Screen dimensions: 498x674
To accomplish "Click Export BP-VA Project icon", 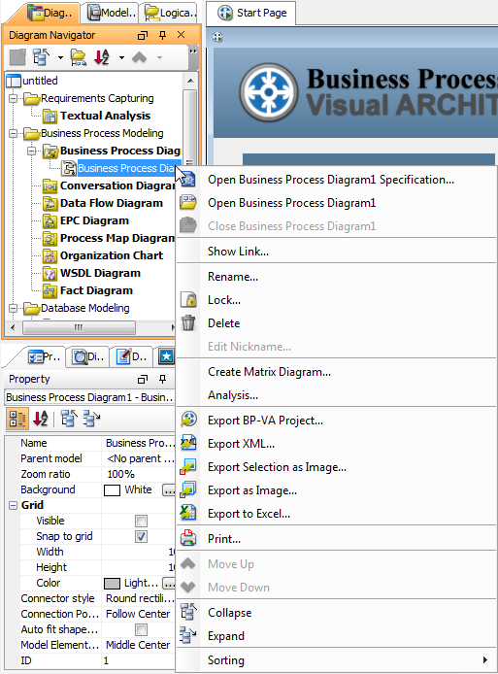I will tap(188, 420).
